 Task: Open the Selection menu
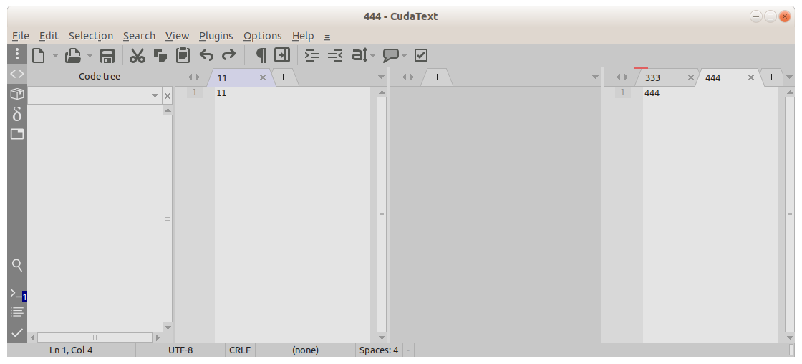click(x=90, y=36)
